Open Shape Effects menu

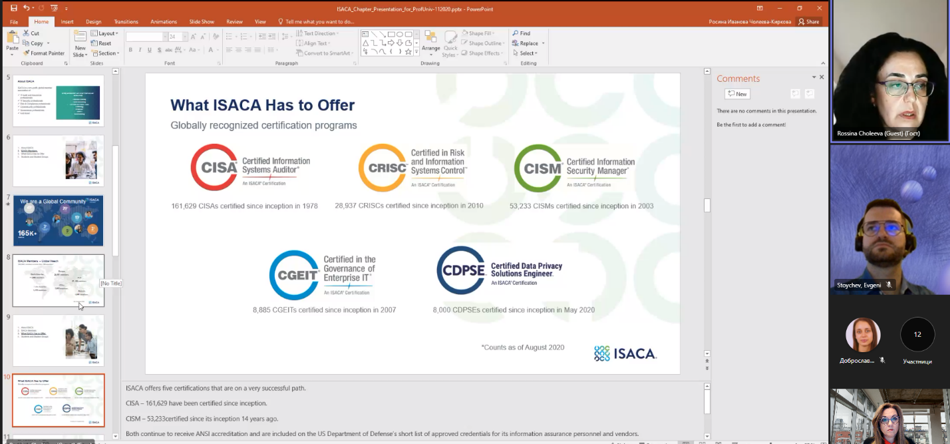(482, 53)
